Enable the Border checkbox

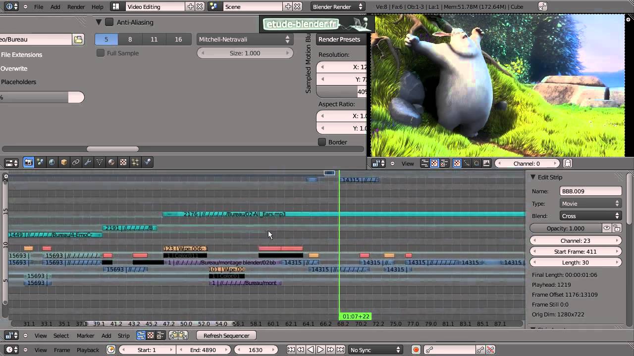tap(322, 142)
